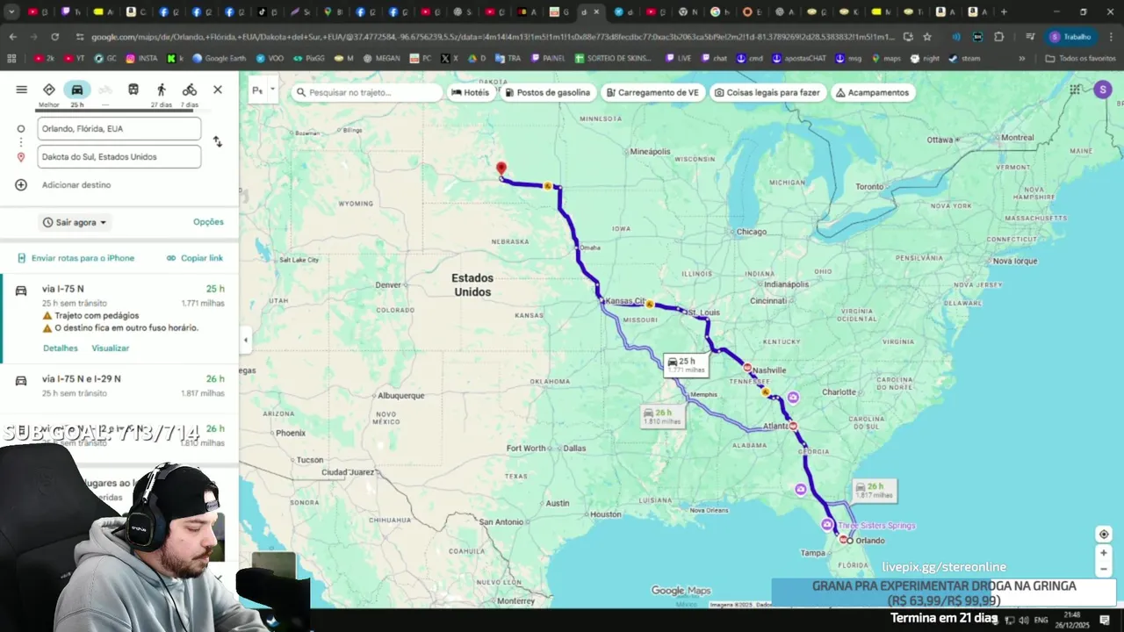
Task: Open route Opções
Action: [x=208, y=222]
